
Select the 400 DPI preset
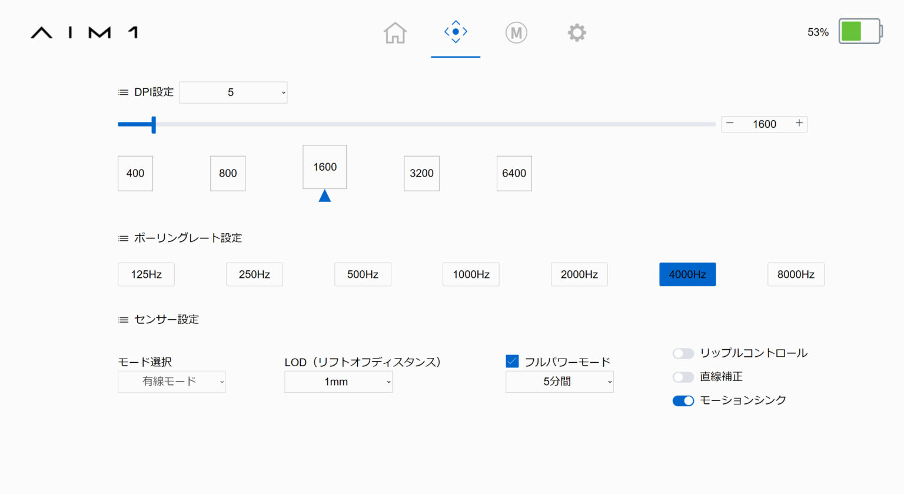tap(135, 173)
